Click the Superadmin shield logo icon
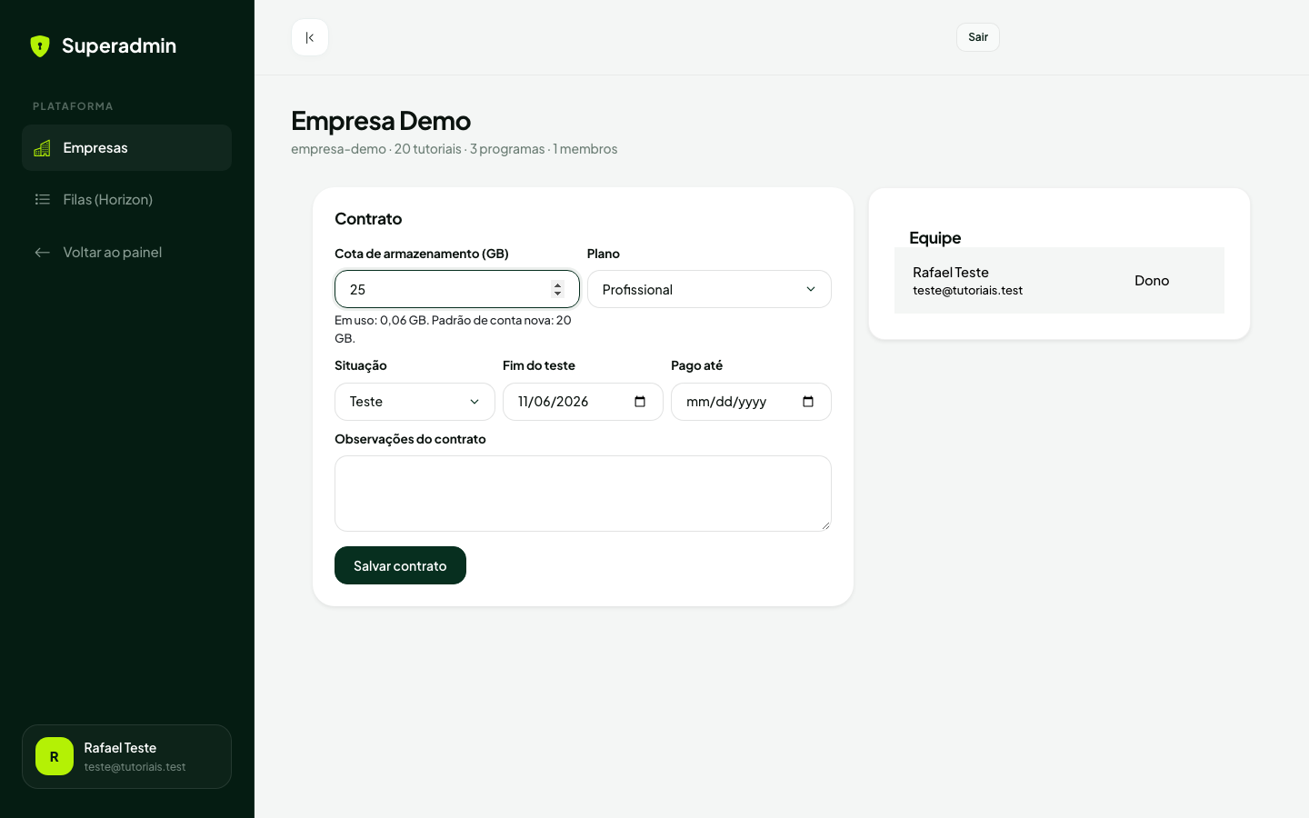Viewport: 1309px width, 818px height. coord(40,46)
